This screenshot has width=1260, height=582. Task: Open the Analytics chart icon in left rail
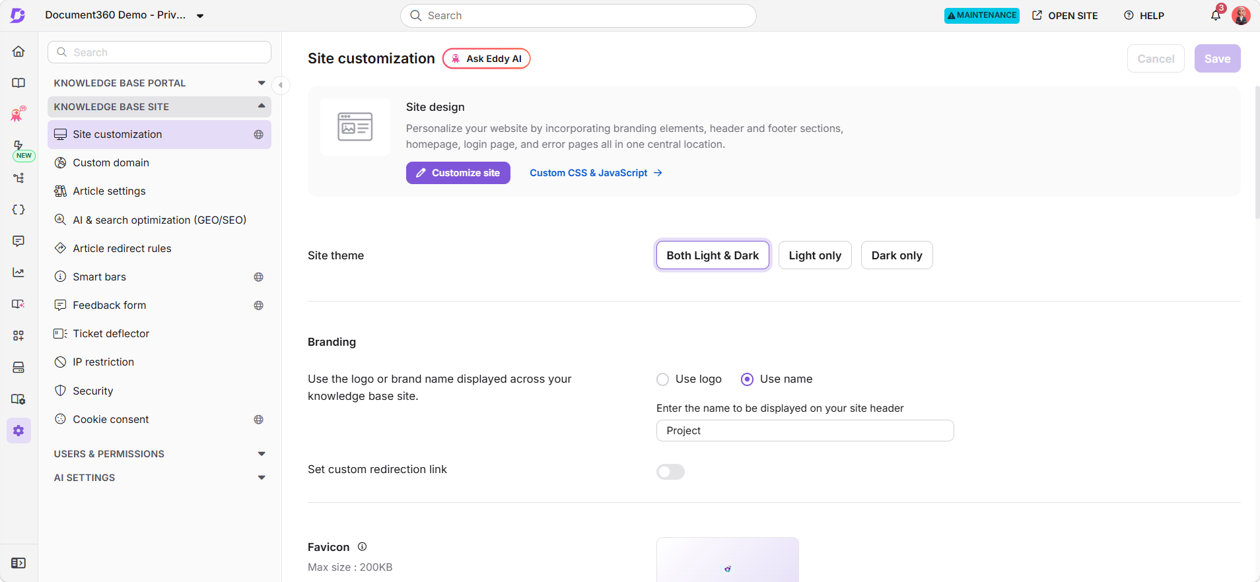point(18,273)
